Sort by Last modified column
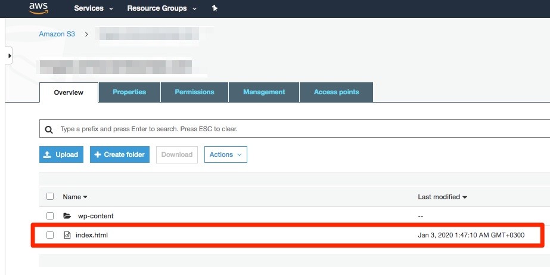The image size is (550, 275). (442, 197)
